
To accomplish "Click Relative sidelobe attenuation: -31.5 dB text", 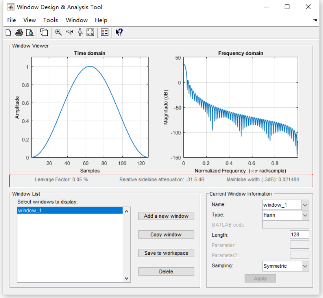I will point(162,180).
